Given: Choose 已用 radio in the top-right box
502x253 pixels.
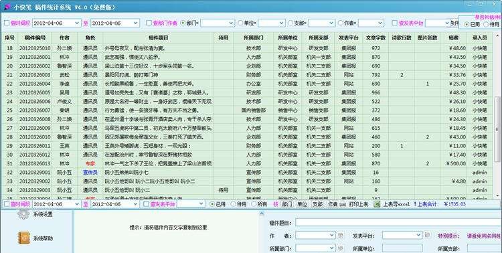Looking at the screenshot, I should [467, 24].
